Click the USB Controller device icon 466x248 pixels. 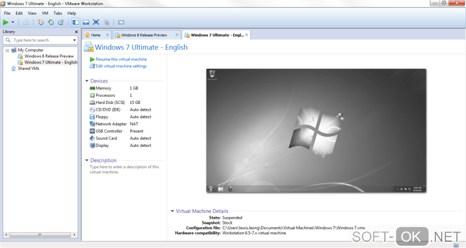tap(92, 131)
